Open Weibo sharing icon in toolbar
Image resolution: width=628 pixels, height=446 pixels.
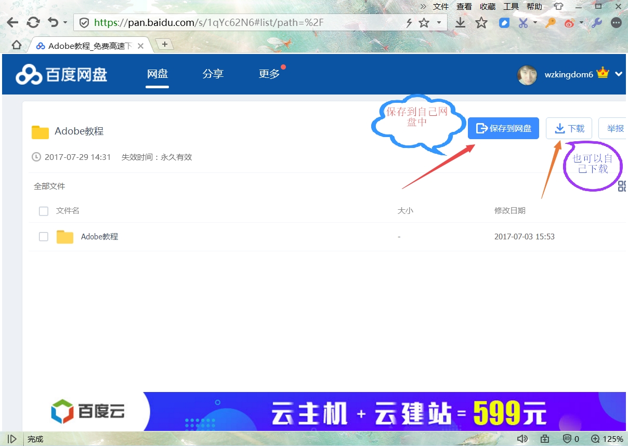click(x=569, y=23)
